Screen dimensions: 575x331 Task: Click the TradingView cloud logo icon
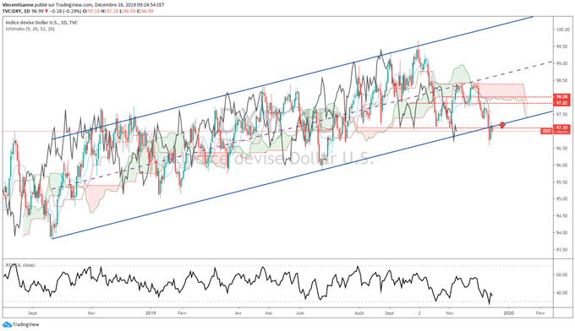tap(7, 324)
